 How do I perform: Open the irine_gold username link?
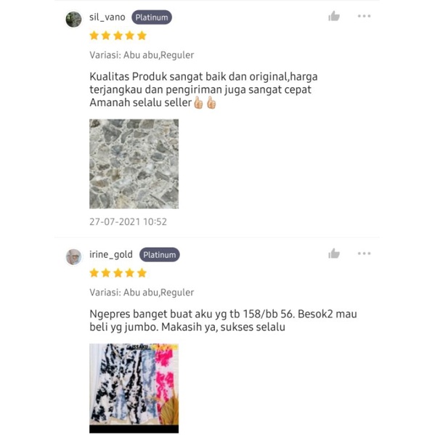point(111,255)
